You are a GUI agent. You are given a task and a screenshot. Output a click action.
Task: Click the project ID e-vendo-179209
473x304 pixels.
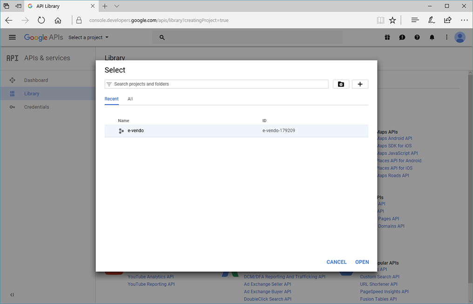(279, 131)
